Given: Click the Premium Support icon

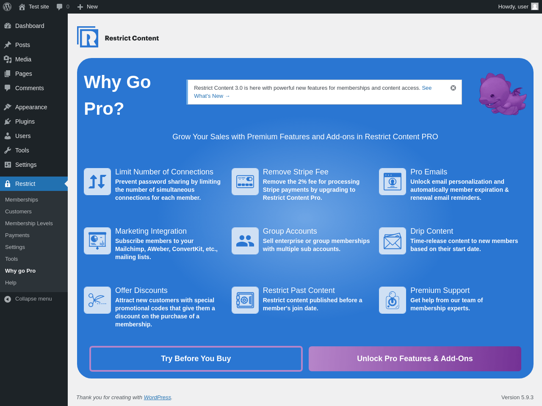Looking at the screenshot, I should click(393, 300).
